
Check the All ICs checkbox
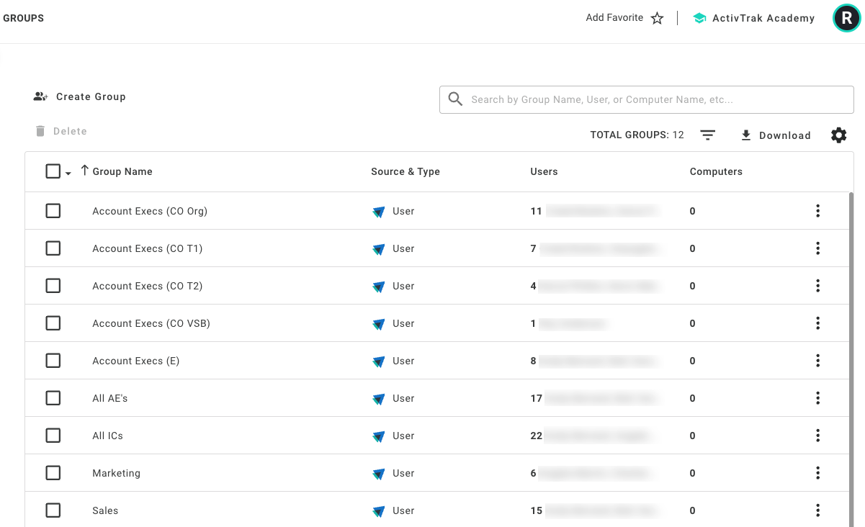pyautogui.click(x=53, y=436)
